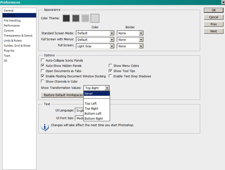Go to Guides, Grid & Slices section
Image resolution: width=225 pixels, height=170 pixels.
pyautogui.click(x=17, y=46)
